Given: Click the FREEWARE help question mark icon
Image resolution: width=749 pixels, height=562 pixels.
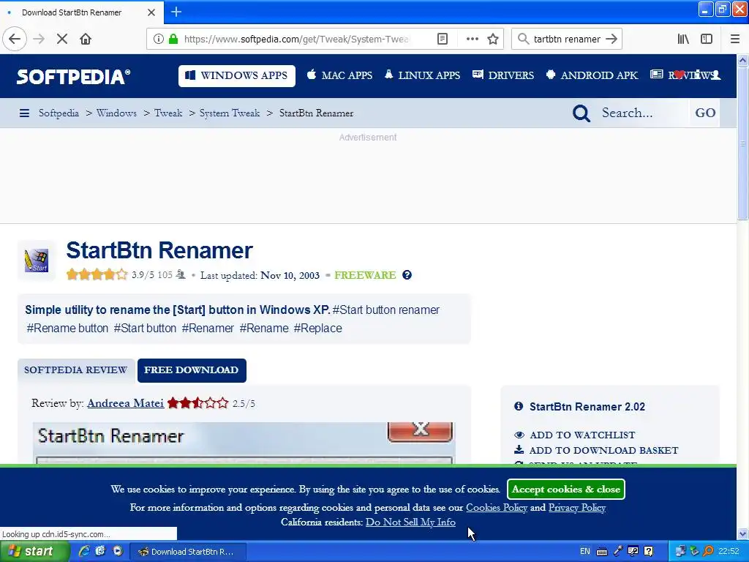Looking at the screenshot, I should [x=407, y=275].
